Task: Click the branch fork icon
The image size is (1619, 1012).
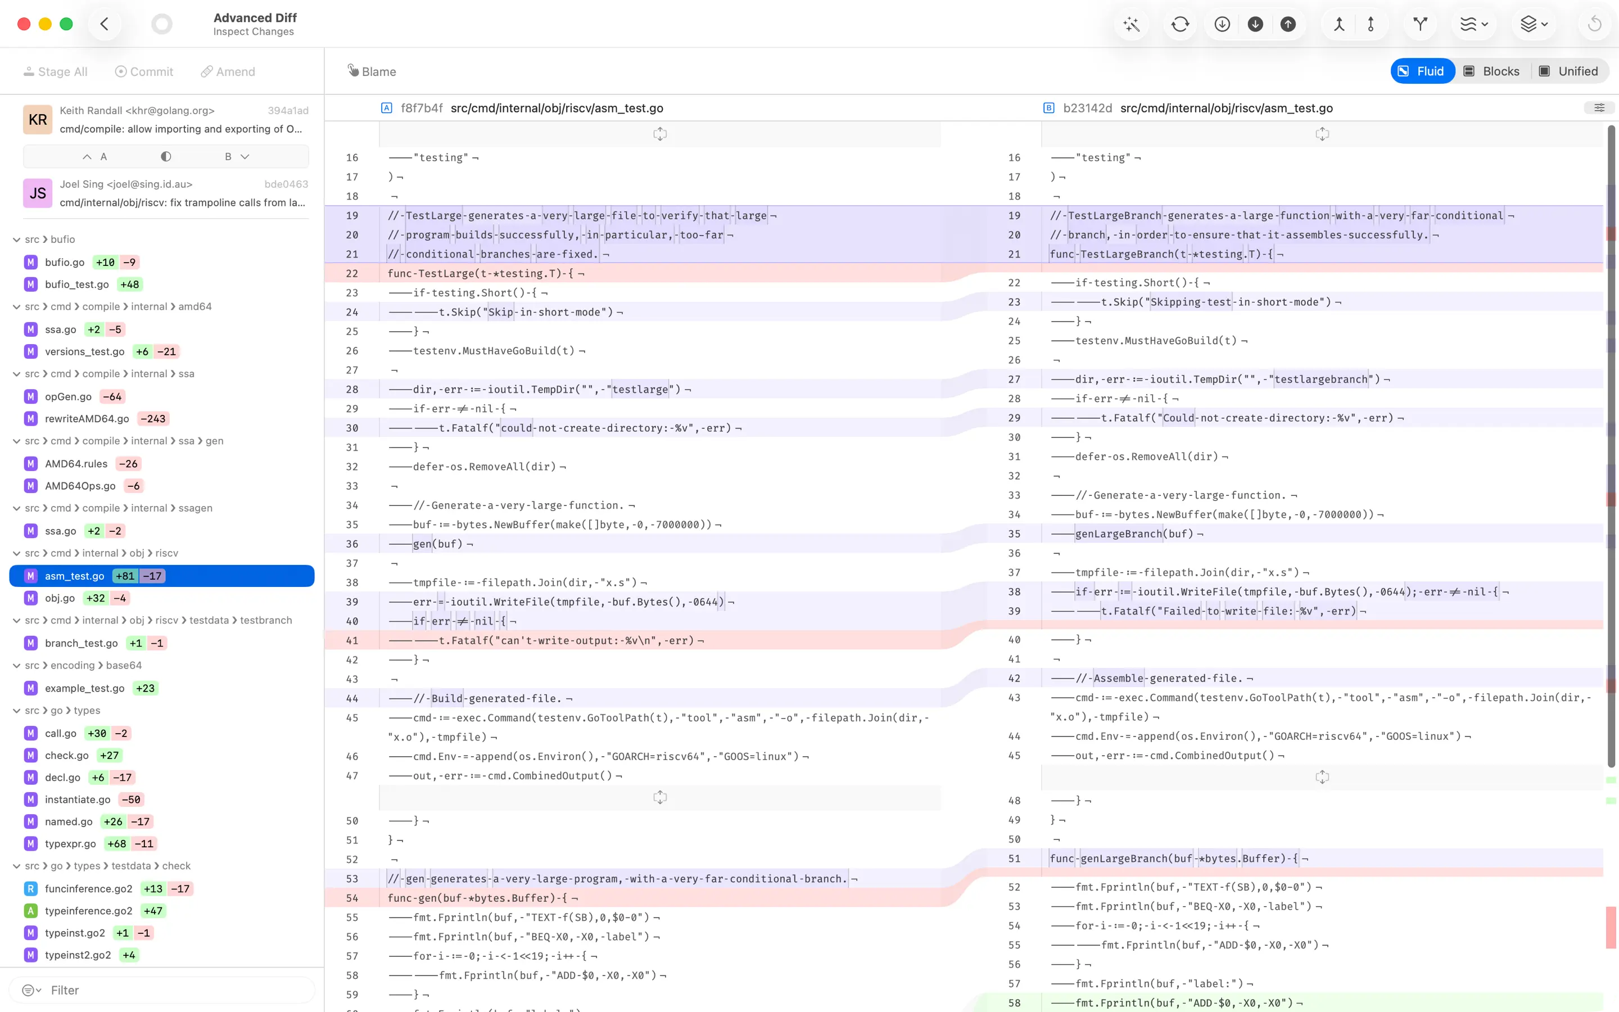Action: [1421, 24]
